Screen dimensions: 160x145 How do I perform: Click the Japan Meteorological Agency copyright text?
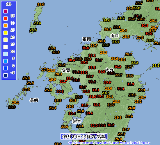click(x=109, y=143)
